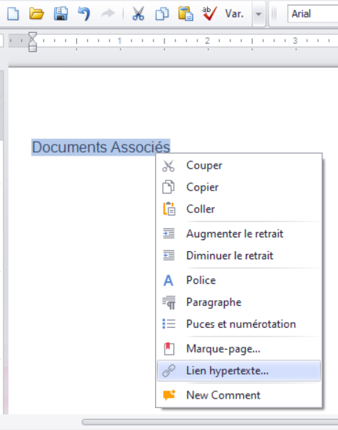Screen dimensions: 338x430
Task: Open a file with the folder icon
Action: pyautogui.click(x=37, y=13)
